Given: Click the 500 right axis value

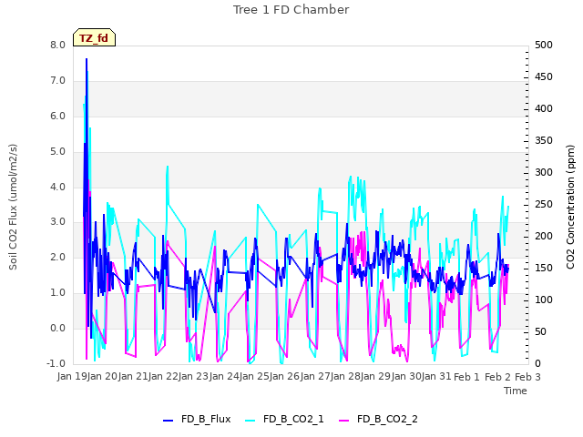Looking at the screenshot, I should coord(544,45).
